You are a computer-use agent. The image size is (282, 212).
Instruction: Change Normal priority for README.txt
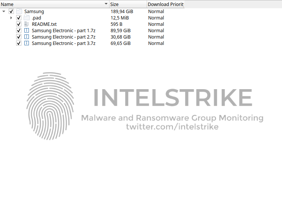tap(156, 24)
